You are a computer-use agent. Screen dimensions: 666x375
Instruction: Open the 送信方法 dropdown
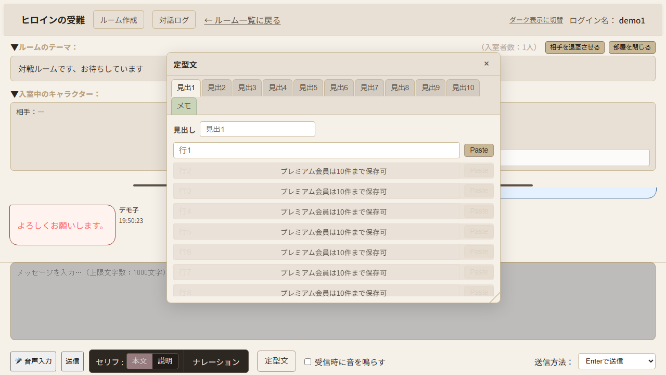coord(617,361)
